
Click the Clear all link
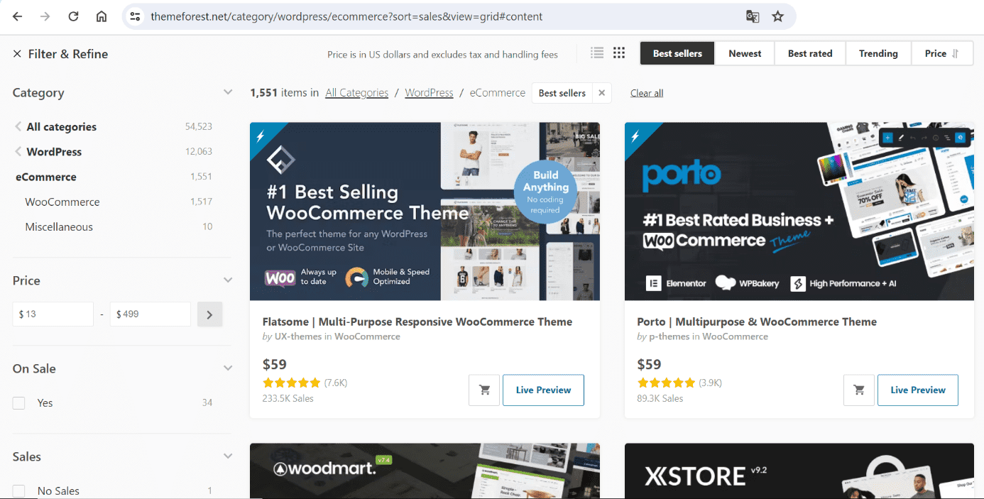tap(647, 93)
